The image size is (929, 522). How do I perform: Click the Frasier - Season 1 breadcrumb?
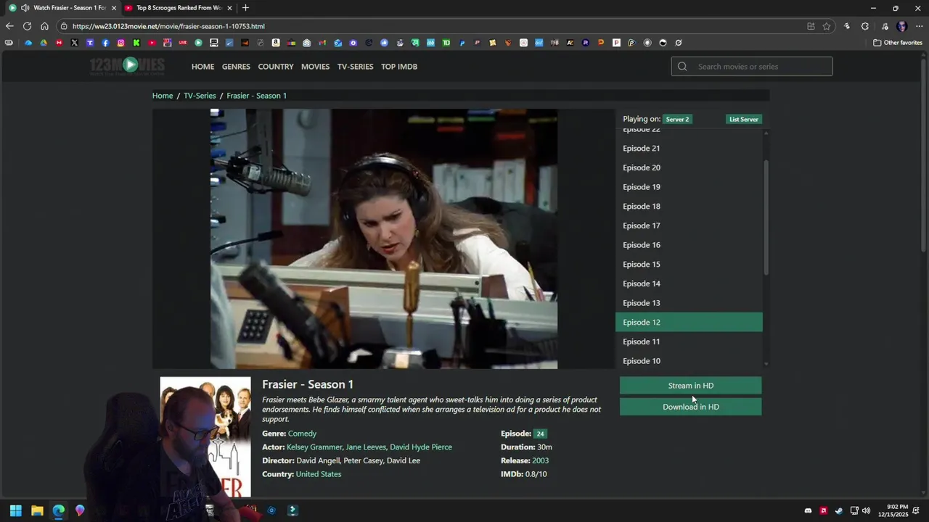click(256, 96)
